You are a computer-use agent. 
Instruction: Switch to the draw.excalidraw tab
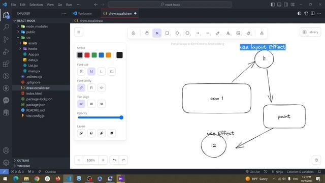coord(120,14)
